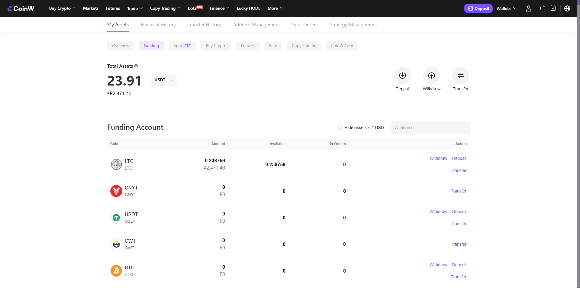Click the Available column header
Screen dimensions: 580x288
click(x=277, y=144)
